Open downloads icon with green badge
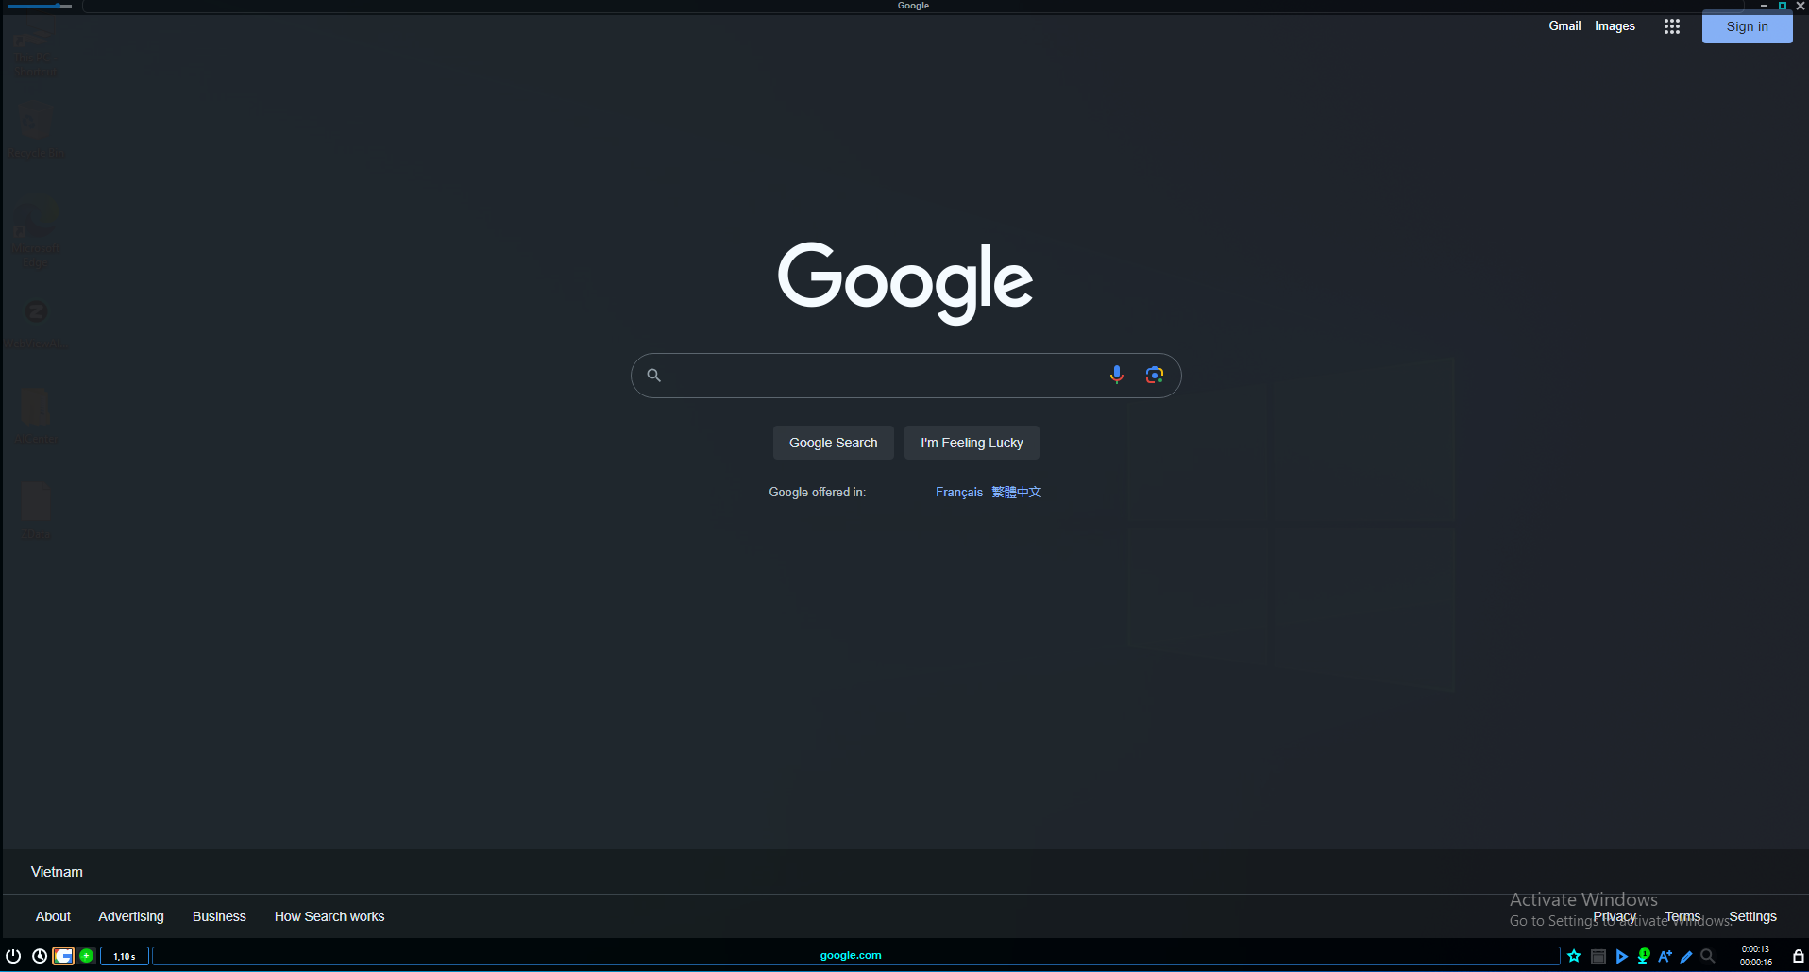 [x=1644, y=956]
